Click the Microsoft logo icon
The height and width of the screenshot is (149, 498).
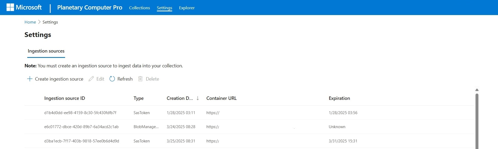[10, 7]
